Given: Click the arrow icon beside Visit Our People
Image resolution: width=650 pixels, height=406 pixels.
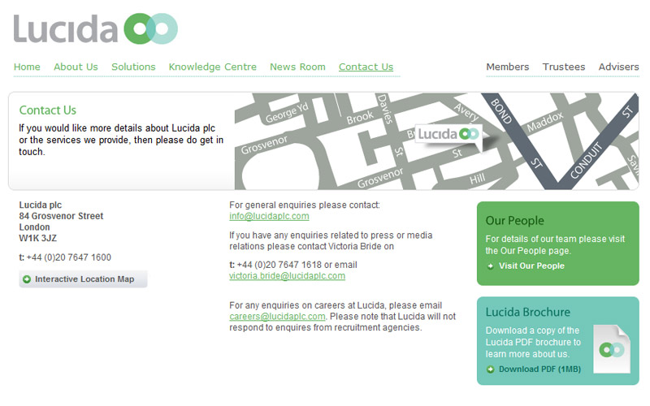Looking at the screenshot, I should 491,266.
